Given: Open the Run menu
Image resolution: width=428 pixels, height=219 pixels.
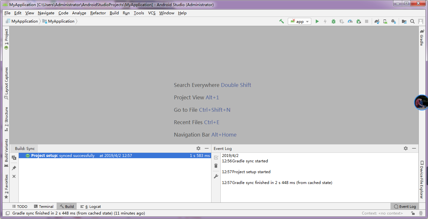Looking at the screenshot, I should (126, 13).
